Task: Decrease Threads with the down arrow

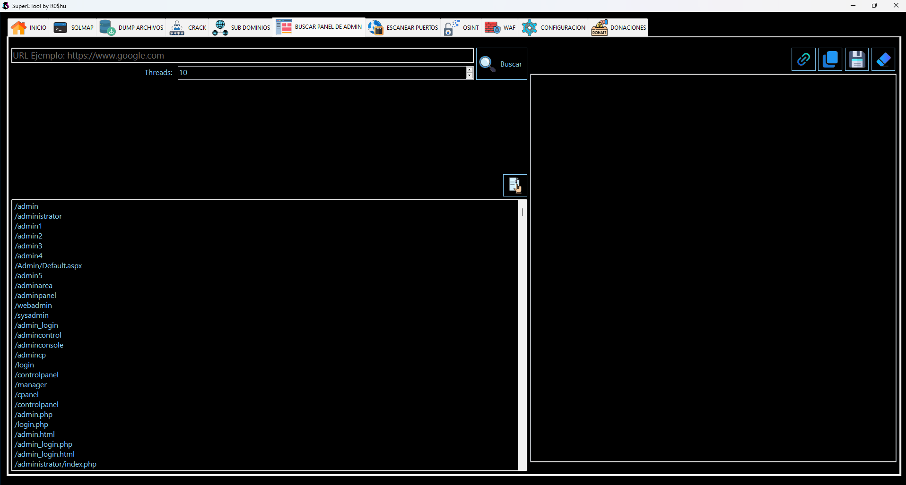Action: (x=470, y=76)
